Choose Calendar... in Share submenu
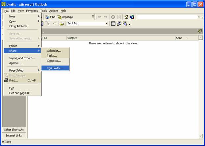The width and height of the screenshot is (205, 146). point(55,51)
